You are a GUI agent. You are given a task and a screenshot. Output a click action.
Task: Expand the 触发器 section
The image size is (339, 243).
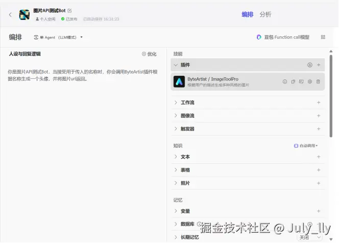pos(176,128)
